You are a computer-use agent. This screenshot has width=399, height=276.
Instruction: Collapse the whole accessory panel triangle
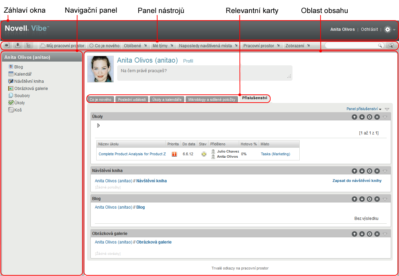tap(387, 109)
